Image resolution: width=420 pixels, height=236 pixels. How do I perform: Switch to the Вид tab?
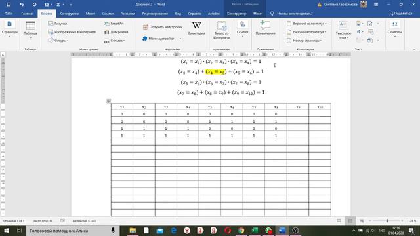click(178, 13)
